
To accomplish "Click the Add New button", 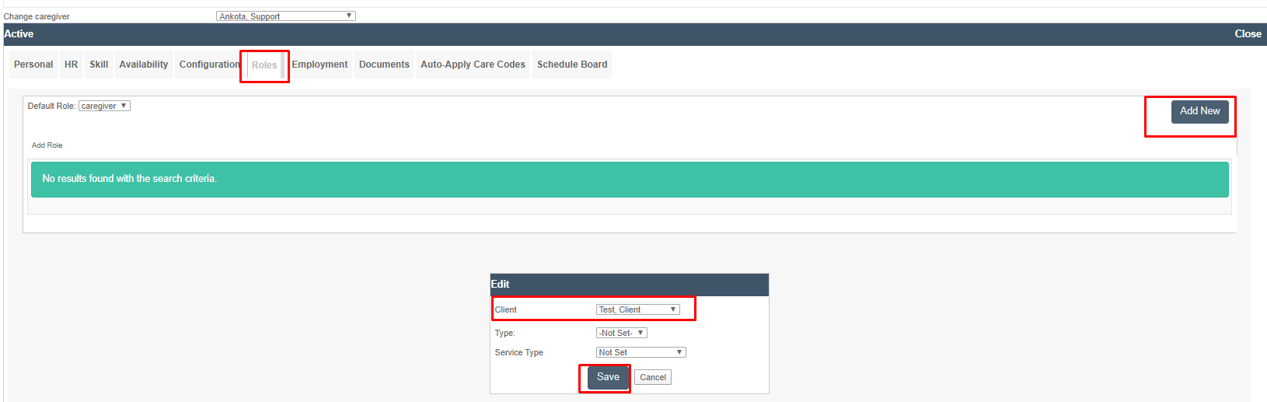I will (1199, 111).
